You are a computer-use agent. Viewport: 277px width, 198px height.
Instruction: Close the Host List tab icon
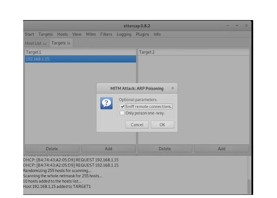click(x=45, y=43)
